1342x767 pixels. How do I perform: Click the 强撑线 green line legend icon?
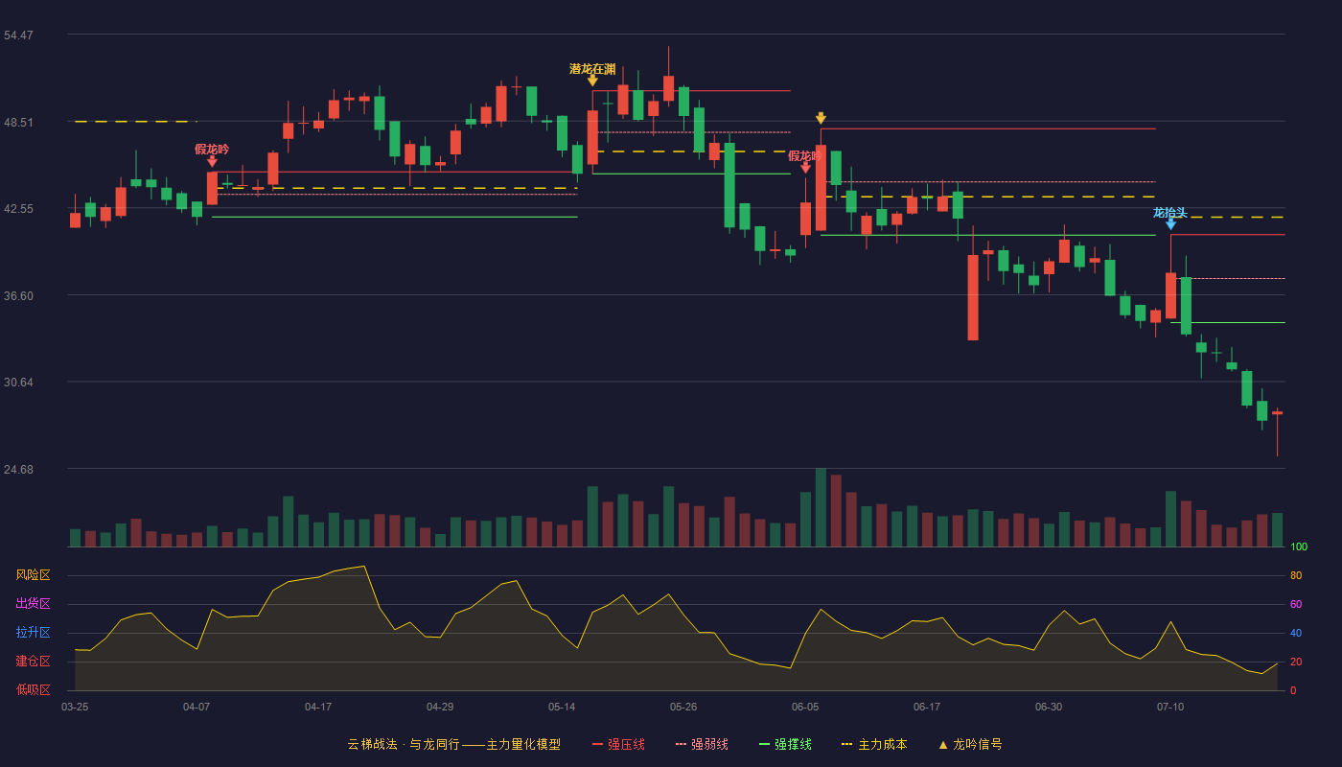coord(764,744)
